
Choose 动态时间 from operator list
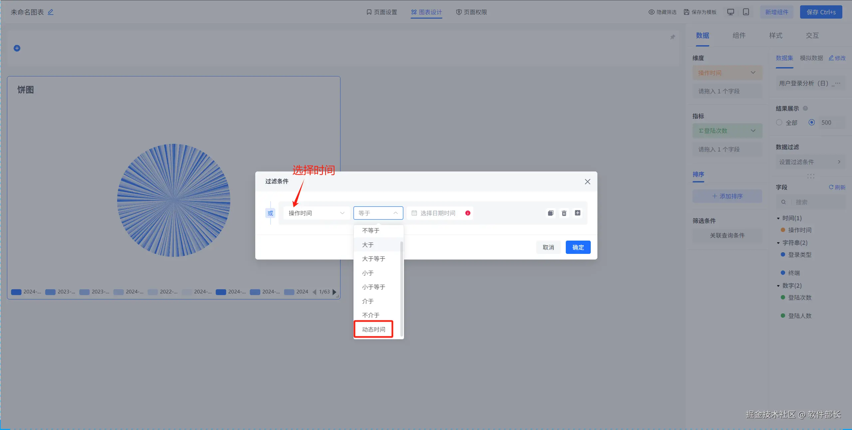[373, 329]
